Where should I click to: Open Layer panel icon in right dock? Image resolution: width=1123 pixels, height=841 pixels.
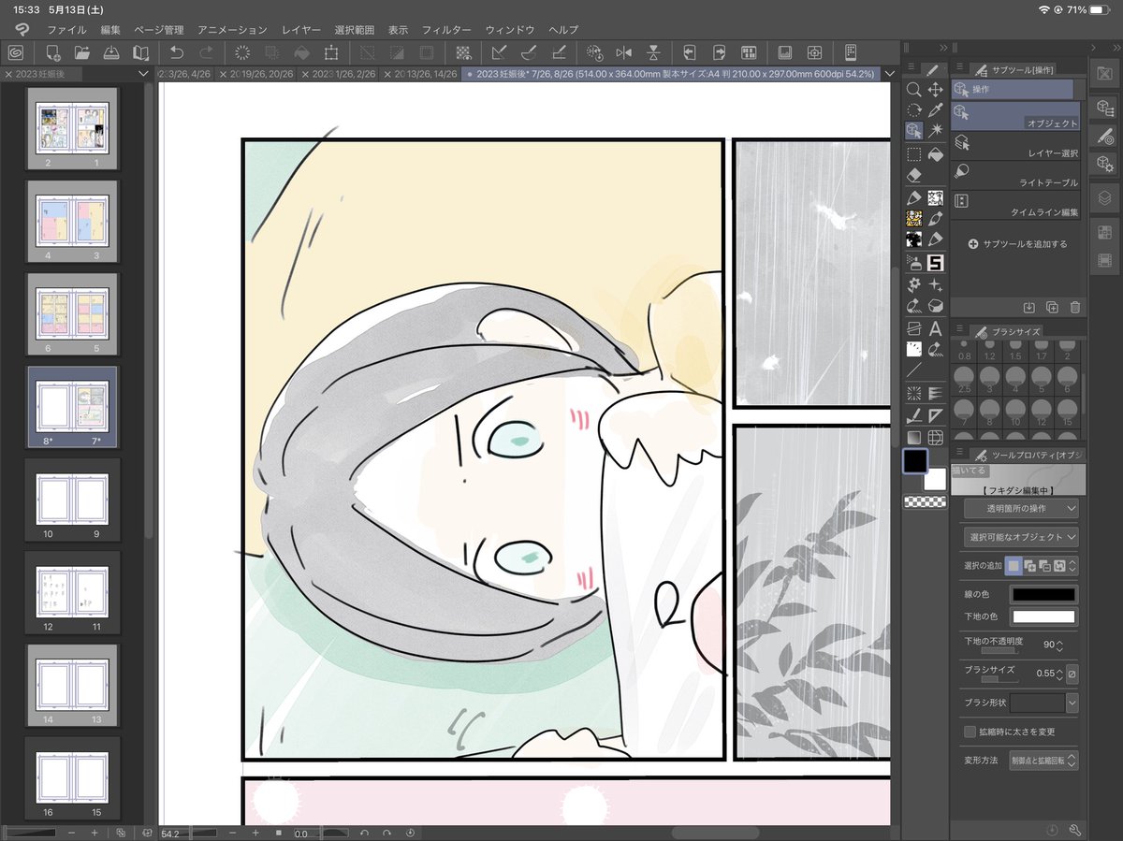pos(1104,197)
